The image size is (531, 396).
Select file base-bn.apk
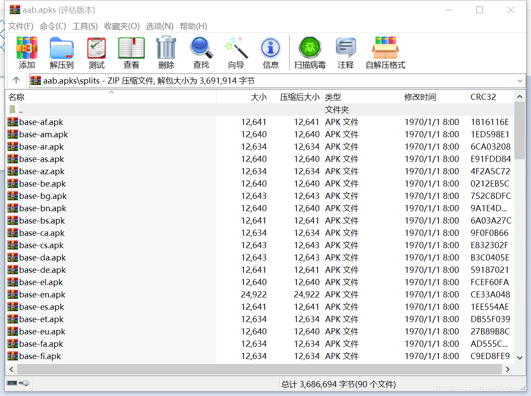point(43,208)
